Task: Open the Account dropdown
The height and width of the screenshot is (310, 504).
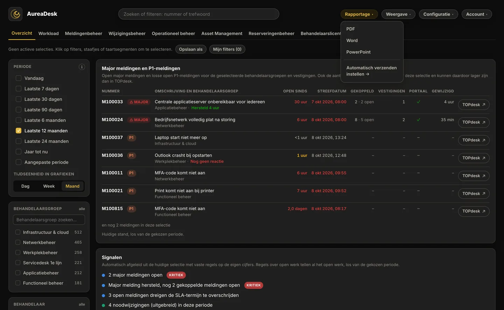Action: [477, 14]
